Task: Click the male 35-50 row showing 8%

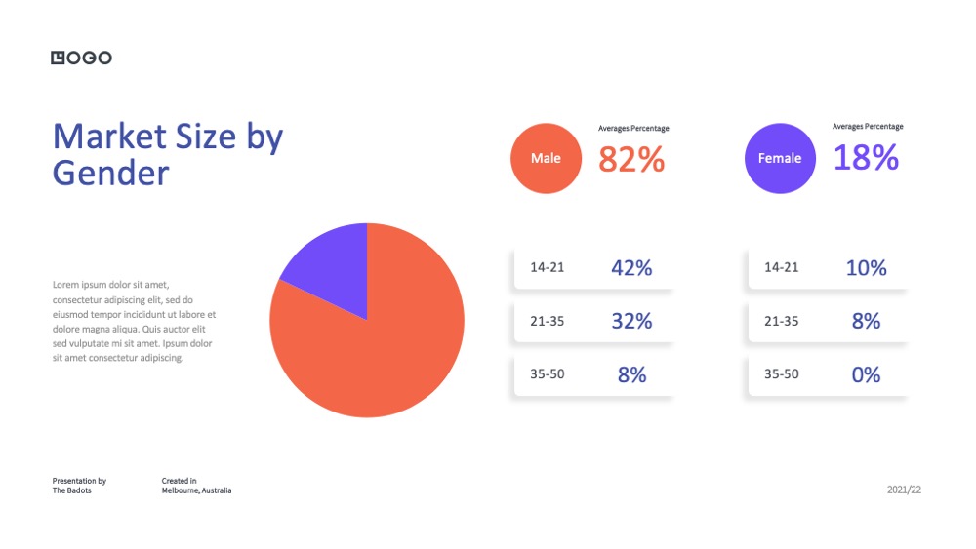Action: click(x=593, y=374)
